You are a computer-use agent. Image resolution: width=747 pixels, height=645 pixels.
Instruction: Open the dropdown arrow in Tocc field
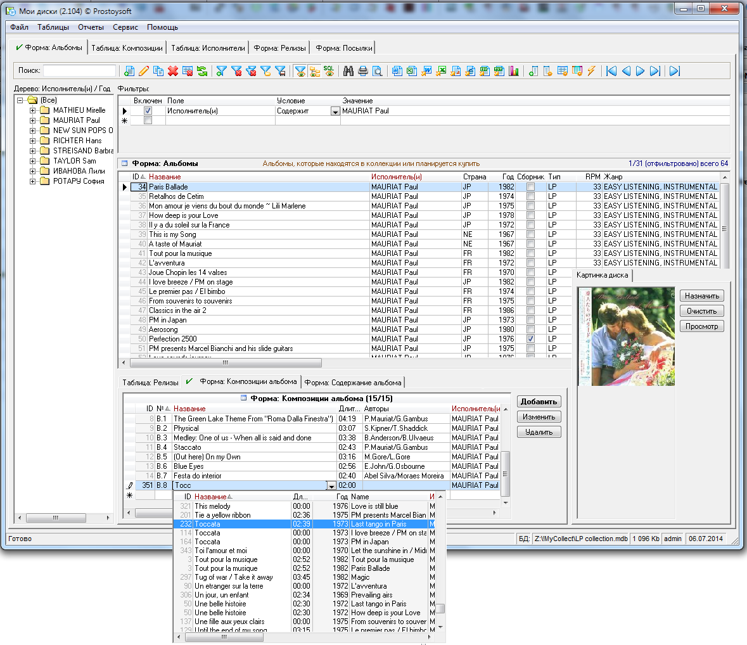tap(331, 486)
